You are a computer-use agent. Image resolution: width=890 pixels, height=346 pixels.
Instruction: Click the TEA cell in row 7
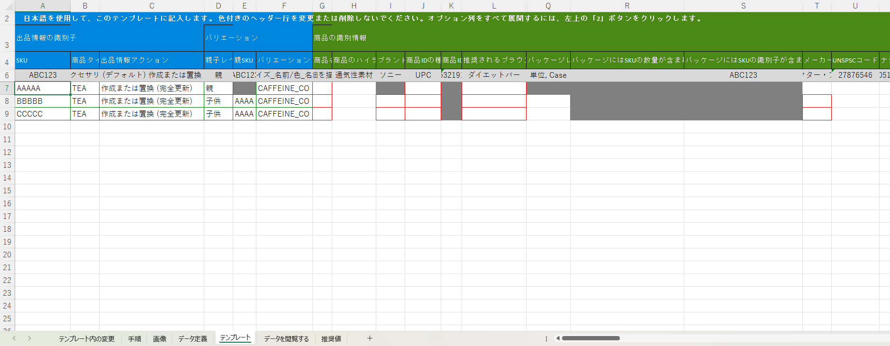point(85,88)
